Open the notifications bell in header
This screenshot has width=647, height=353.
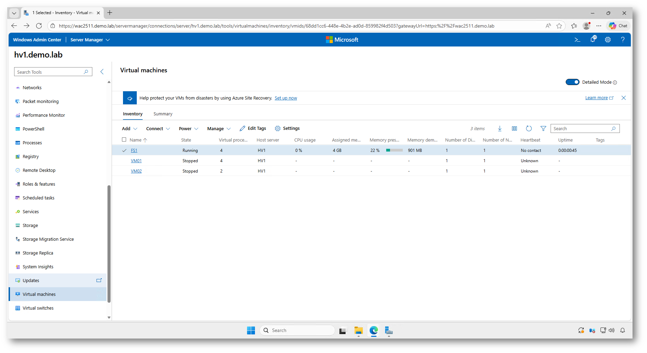pos(593,40)
